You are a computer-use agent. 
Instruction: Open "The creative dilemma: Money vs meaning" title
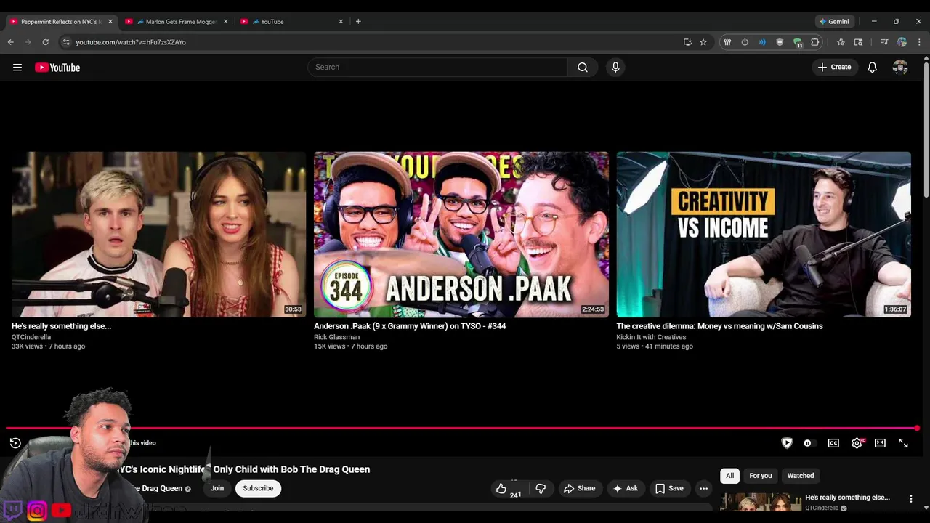[719, 326]
